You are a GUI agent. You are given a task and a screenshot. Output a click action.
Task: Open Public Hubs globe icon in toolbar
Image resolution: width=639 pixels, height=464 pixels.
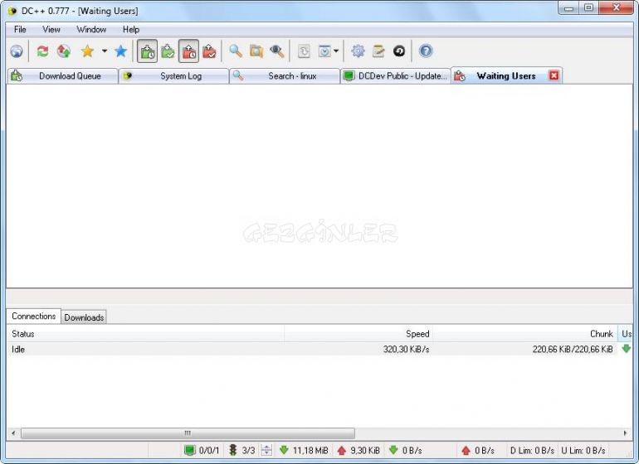[x=17, y=51]
